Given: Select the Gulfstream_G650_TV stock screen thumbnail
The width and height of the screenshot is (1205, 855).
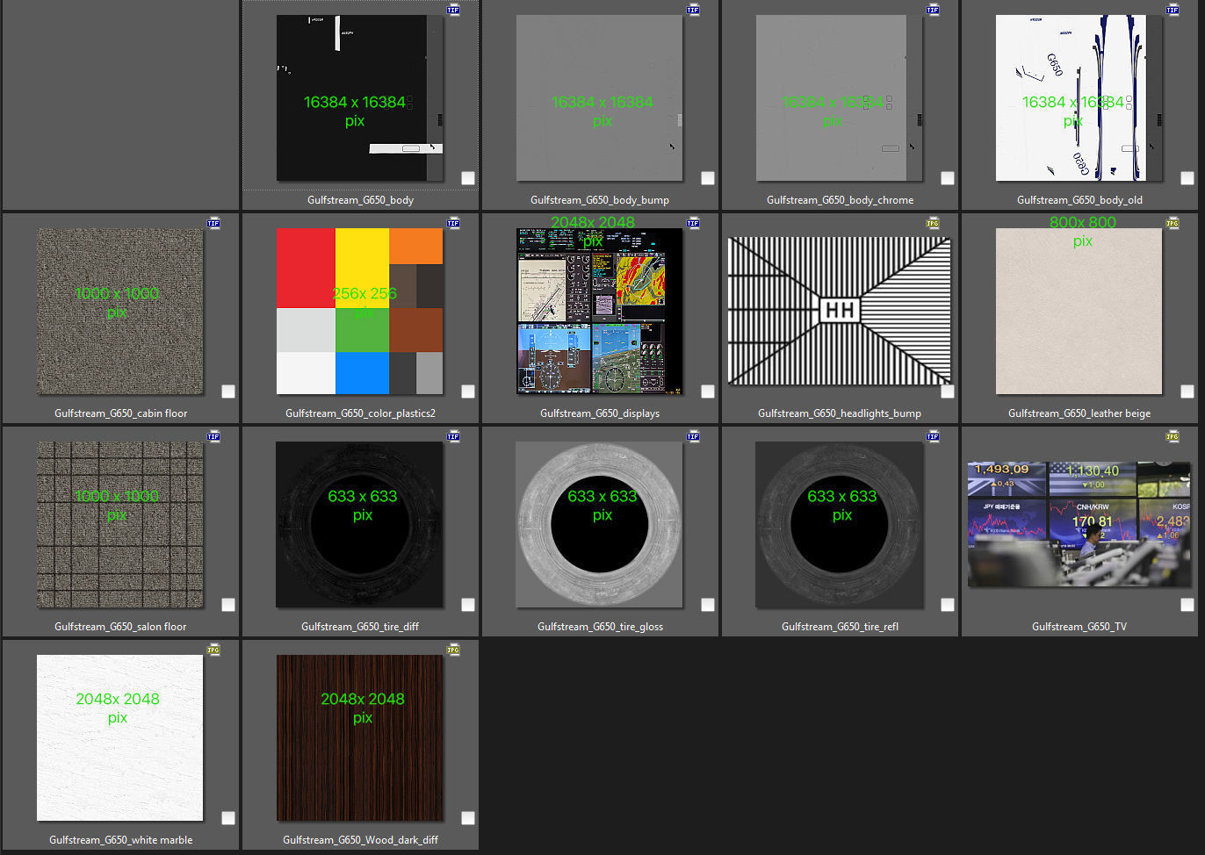Looking at the screenshot, I should [x=1079, y=524].
